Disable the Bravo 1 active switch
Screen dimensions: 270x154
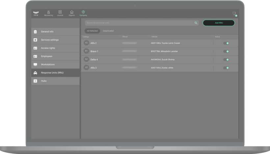[x=226, y=51]
